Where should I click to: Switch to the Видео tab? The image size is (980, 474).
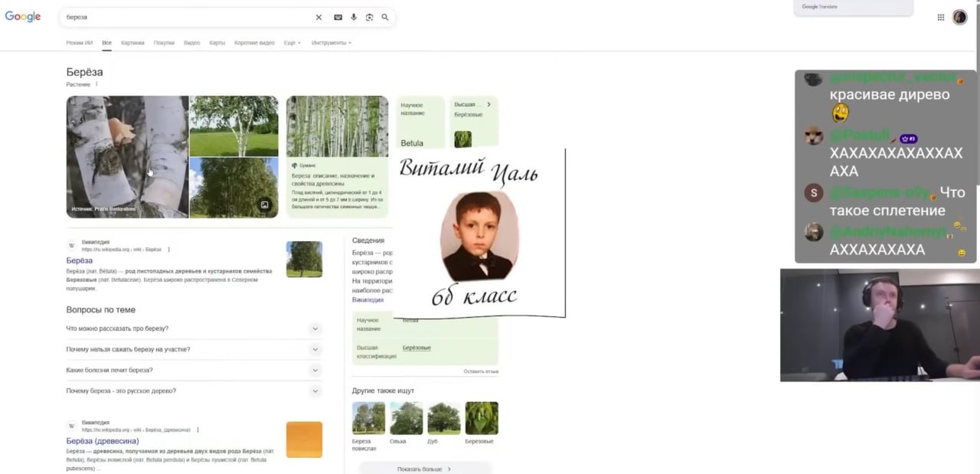(192, 43)
